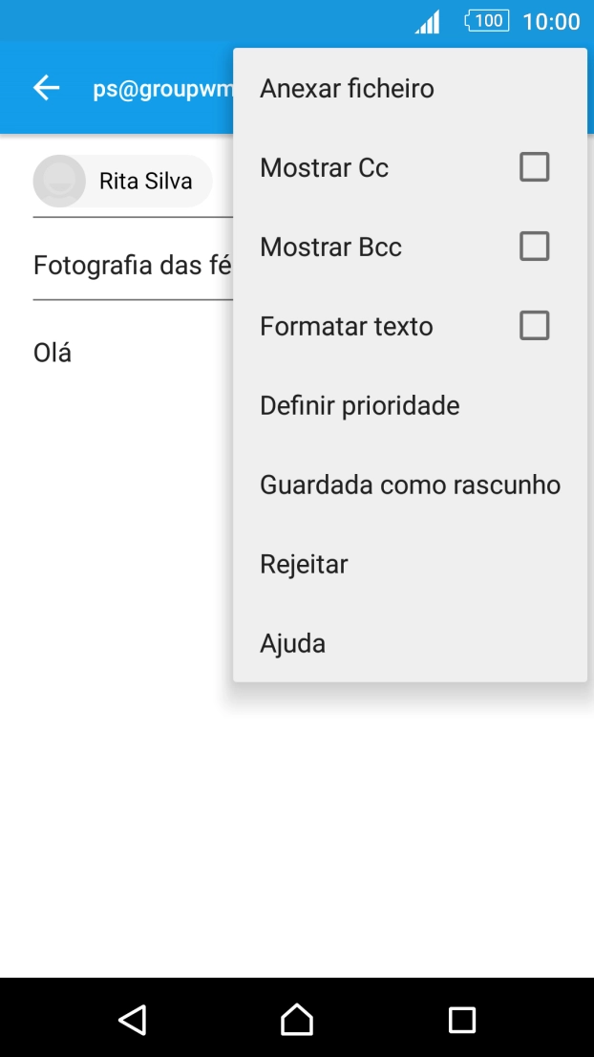This screenshot has height=1057, width=594.
Task: Select Anexar ficheiro from the menu
Action: 347,88
